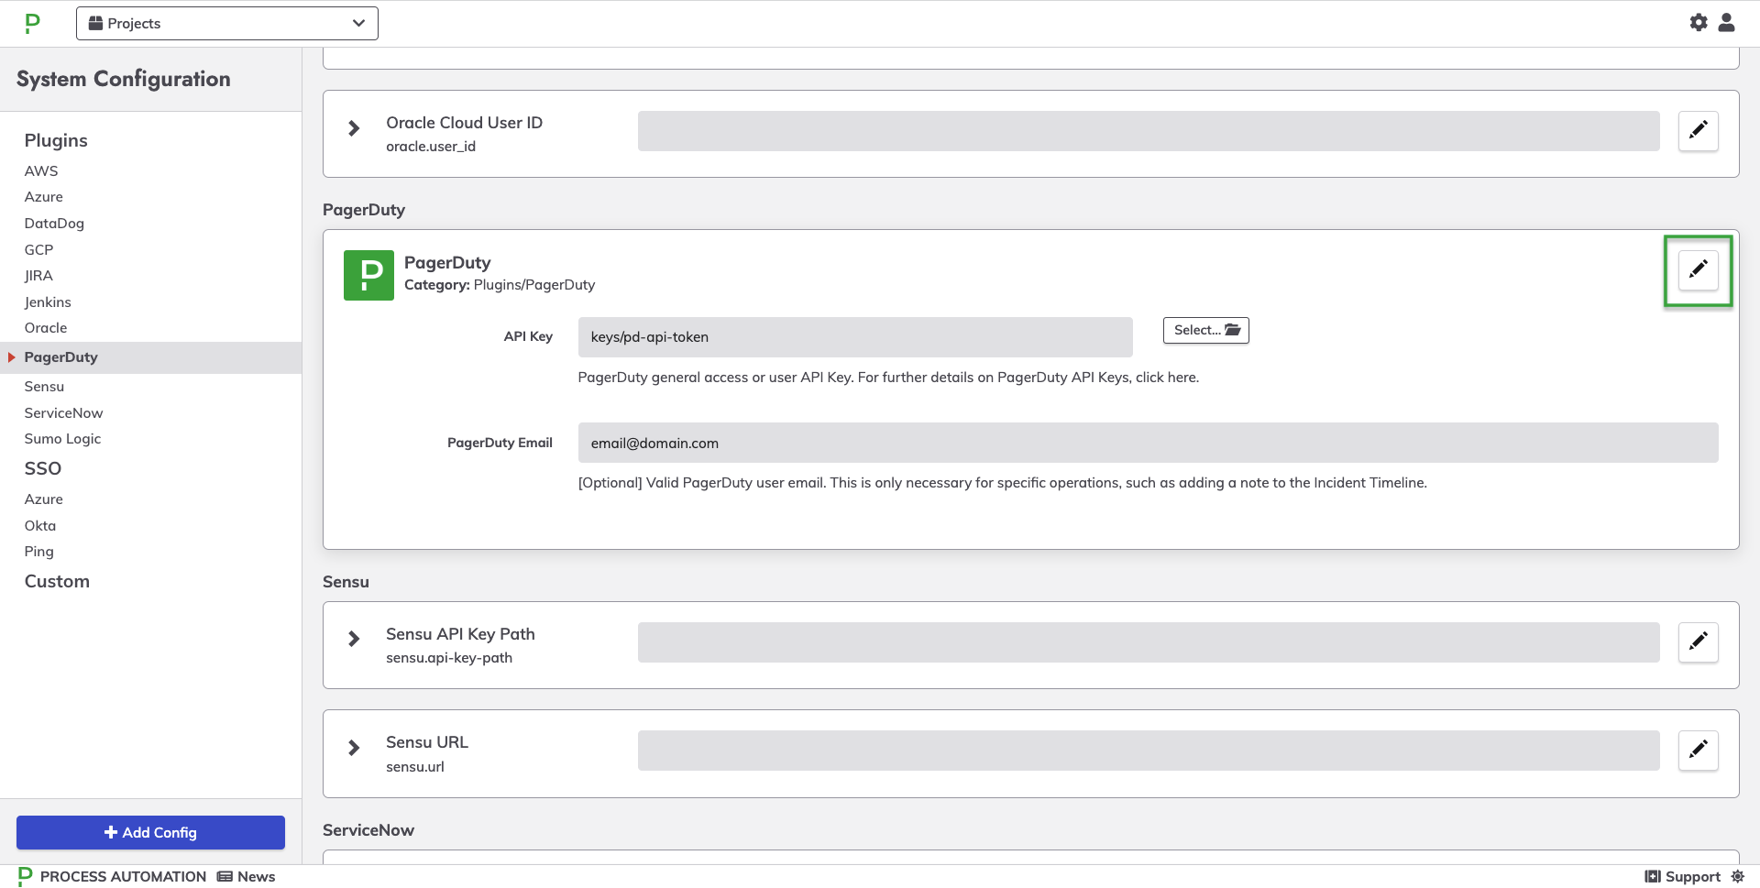
Task: Open the Plugins sidebar heading
Action: (x=56, y=140)
